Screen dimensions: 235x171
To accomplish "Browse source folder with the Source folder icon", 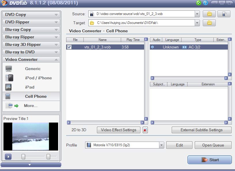I will pos(209,14).
